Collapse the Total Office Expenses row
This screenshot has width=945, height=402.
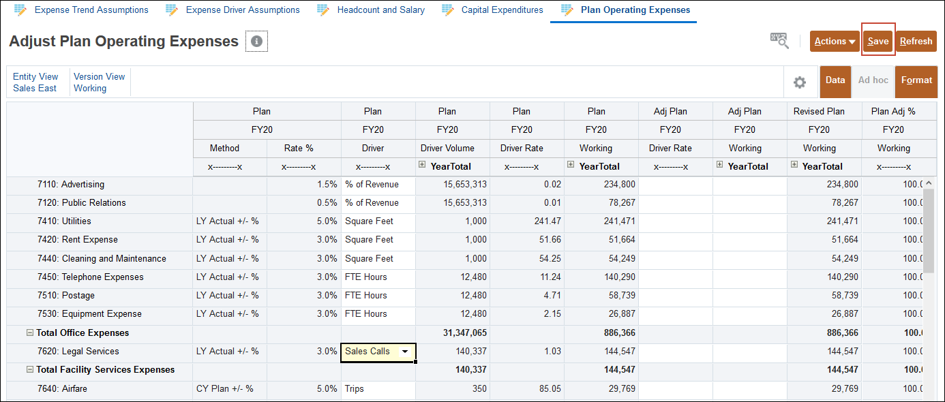click(x=29, y=333)
